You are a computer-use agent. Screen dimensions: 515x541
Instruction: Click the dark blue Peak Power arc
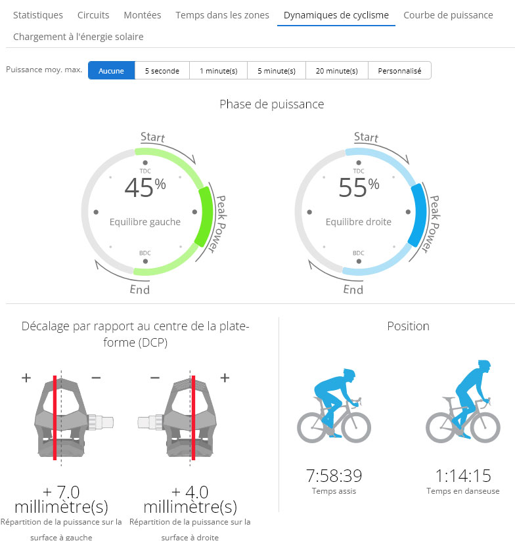point(418,215)
